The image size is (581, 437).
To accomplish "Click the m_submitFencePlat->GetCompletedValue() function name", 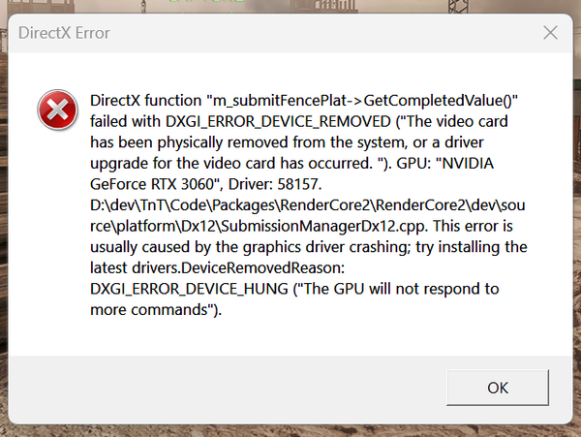I will click(x=361, y=101).
